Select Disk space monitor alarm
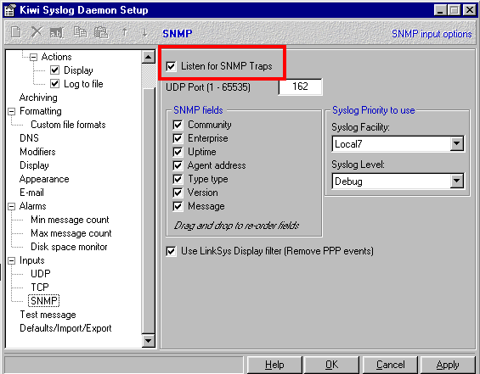 coord(69,247)
